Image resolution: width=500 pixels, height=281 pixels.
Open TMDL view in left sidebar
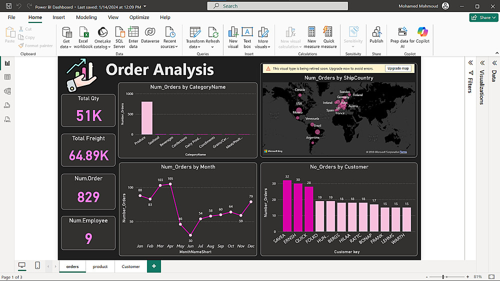coord(7,119)
